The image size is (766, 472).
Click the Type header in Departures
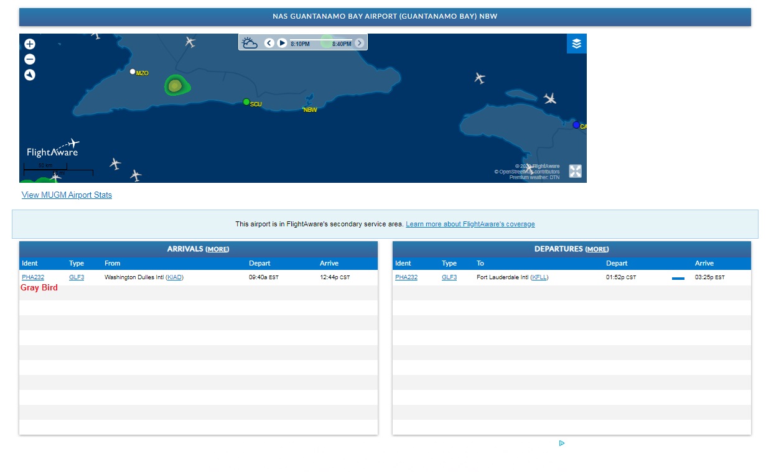tap(449, 263)
